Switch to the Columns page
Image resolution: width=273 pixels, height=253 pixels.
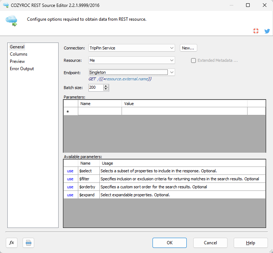click(x=19, y=54)
